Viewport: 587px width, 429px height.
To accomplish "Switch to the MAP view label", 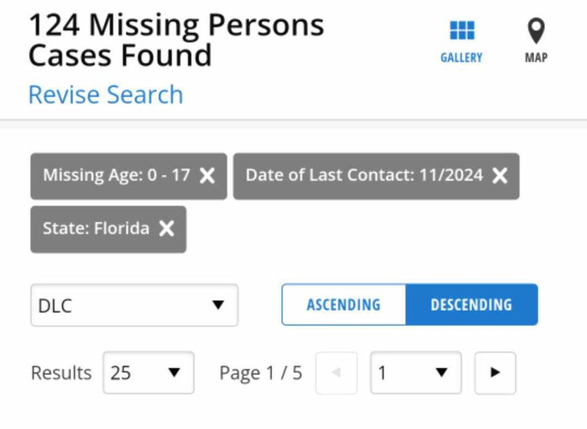I will point(536,57).
